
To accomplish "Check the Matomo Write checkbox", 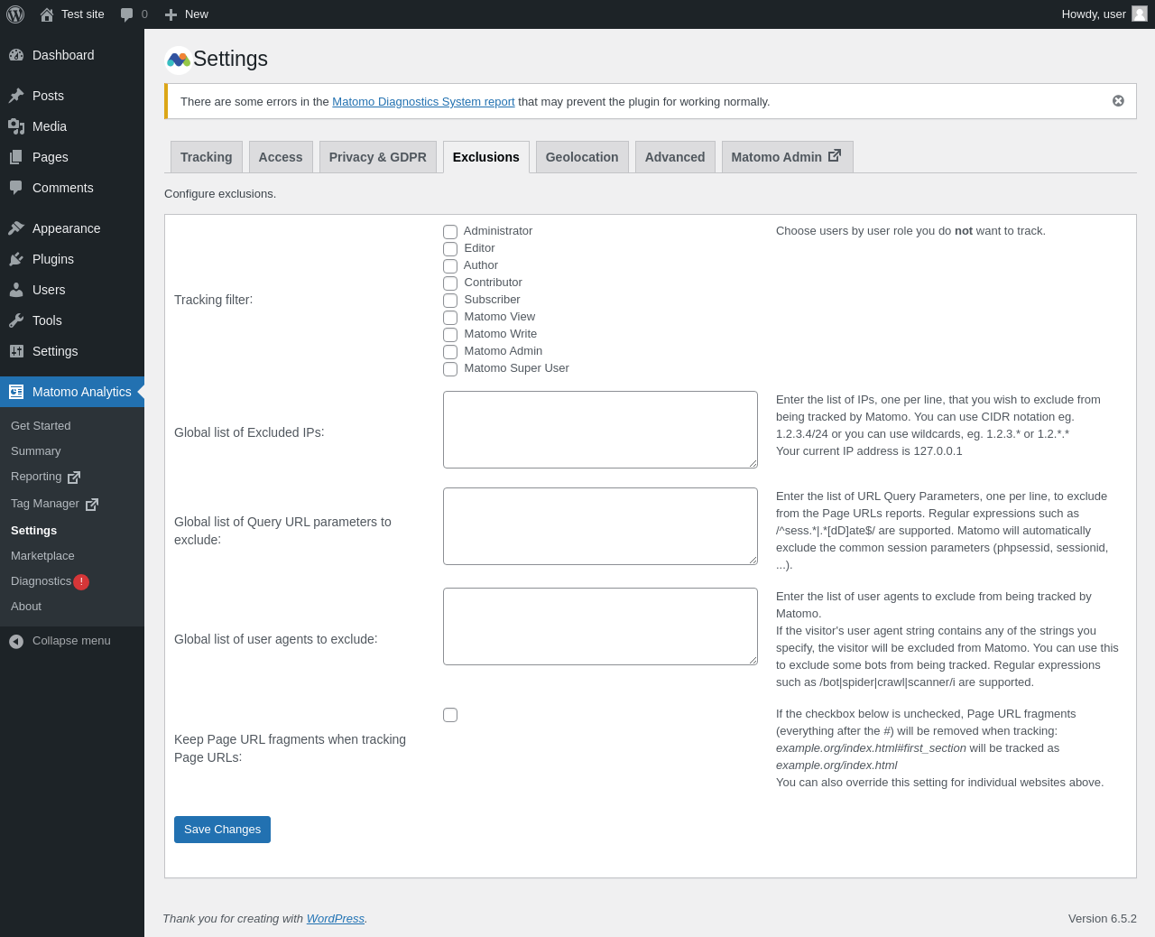I will click(x=450, y=335).
